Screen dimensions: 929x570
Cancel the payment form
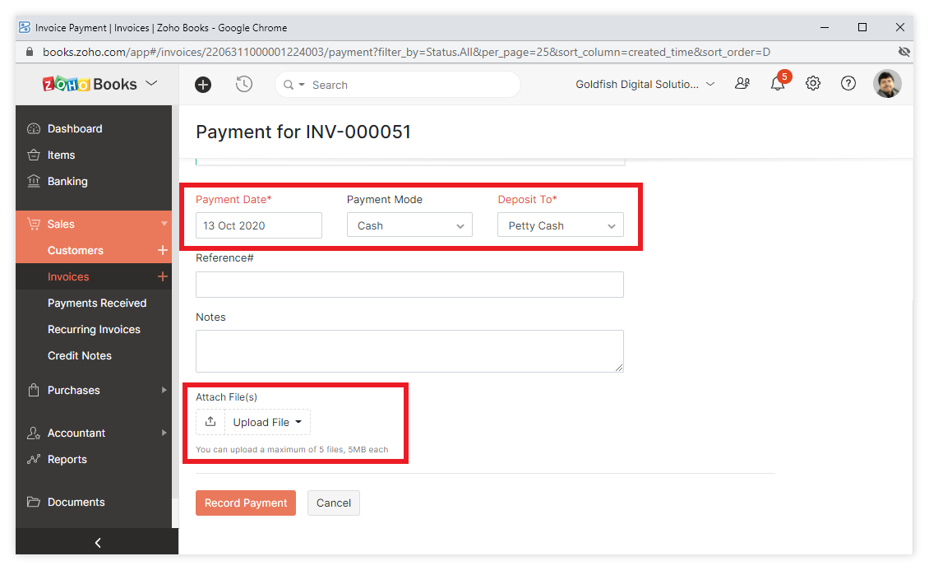coord(334,503)
